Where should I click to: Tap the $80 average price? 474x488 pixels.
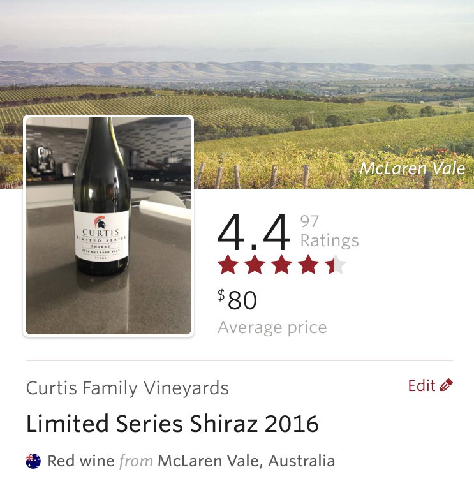pyautogui.click(x=237, y=299)
